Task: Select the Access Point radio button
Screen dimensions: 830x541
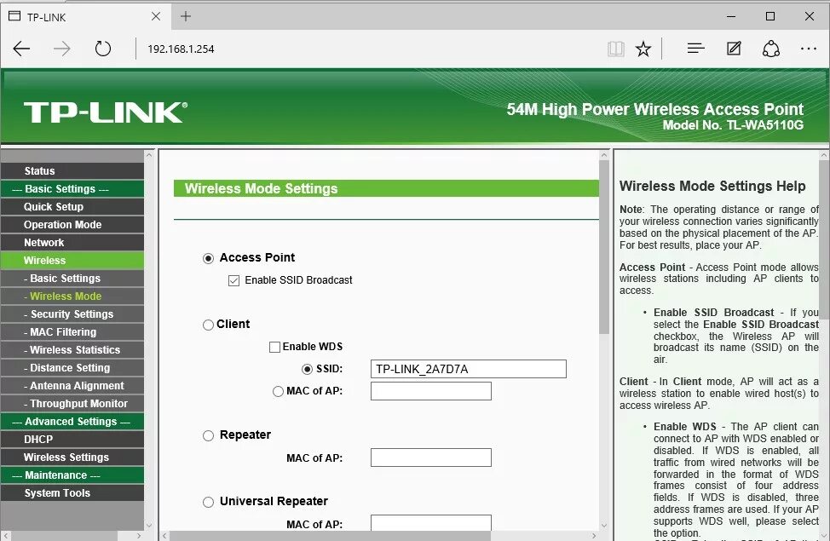Action: tap(209, 258)
